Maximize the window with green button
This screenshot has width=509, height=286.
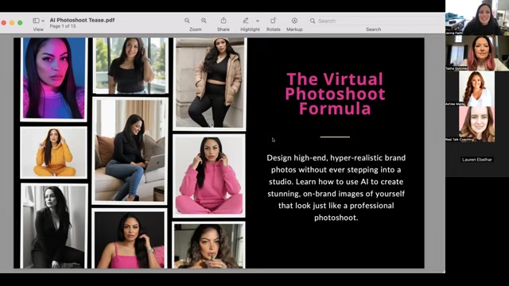20,23
